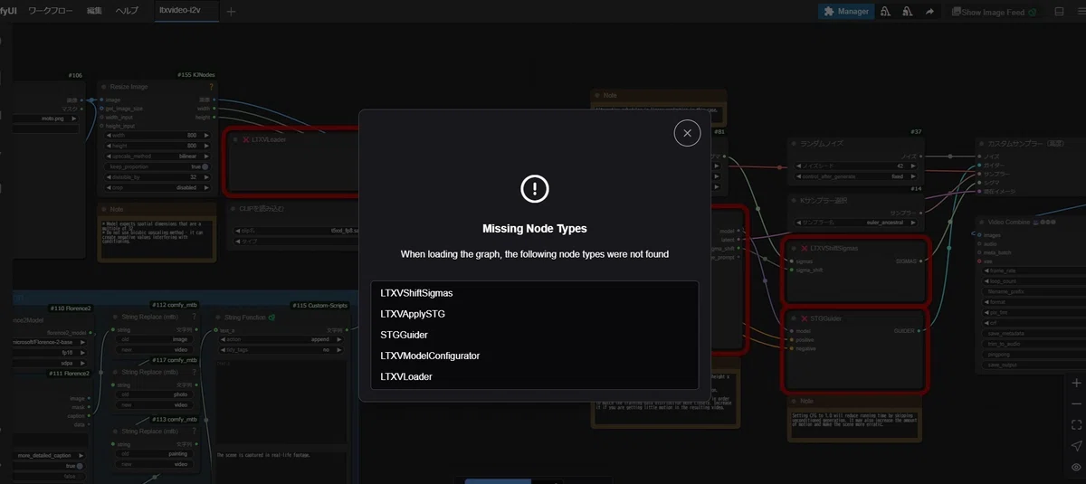Click the Note node under Resize Image

157,233
